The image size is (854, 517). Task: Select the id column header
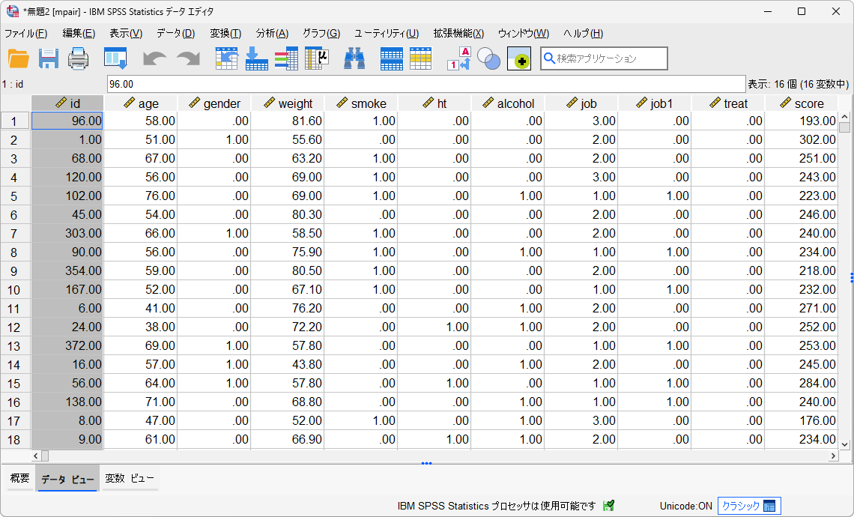(x=67, y=103)
